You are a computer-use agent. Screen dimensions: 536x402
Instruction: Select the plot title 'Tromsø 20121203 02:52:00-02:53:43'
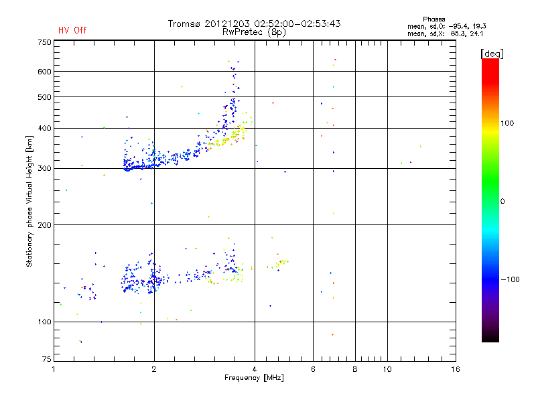tap(254, 23)
